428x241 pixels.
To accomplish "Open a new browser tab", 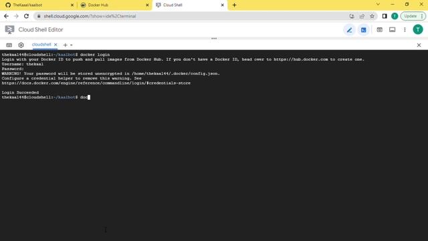I will coord(235,5).
